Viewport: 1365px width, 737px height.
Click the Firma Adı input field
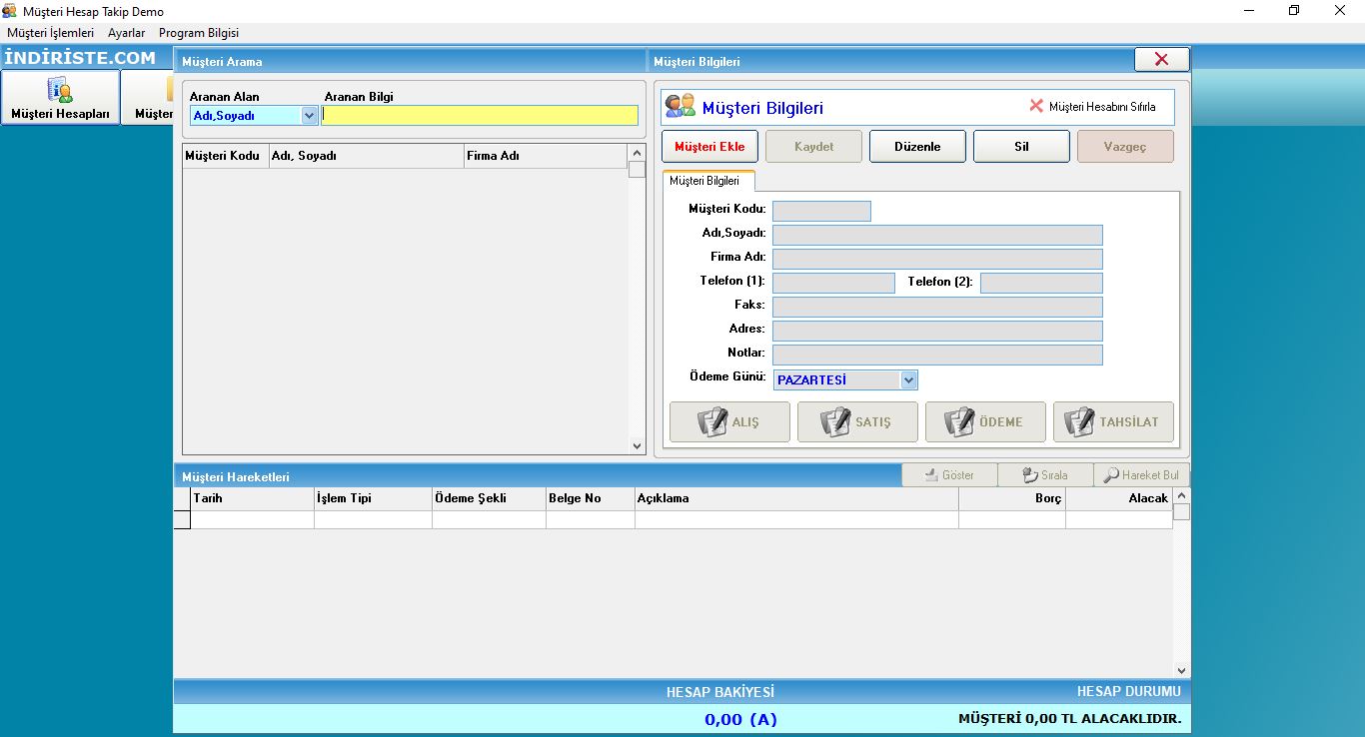937,259
